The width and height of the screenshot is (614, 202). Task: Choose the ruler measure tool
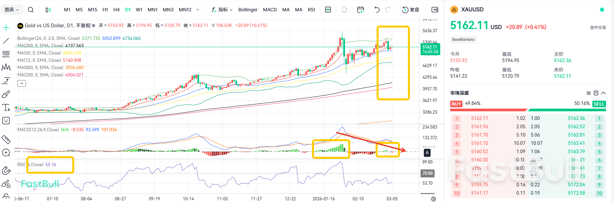click(x=6, y=139)
